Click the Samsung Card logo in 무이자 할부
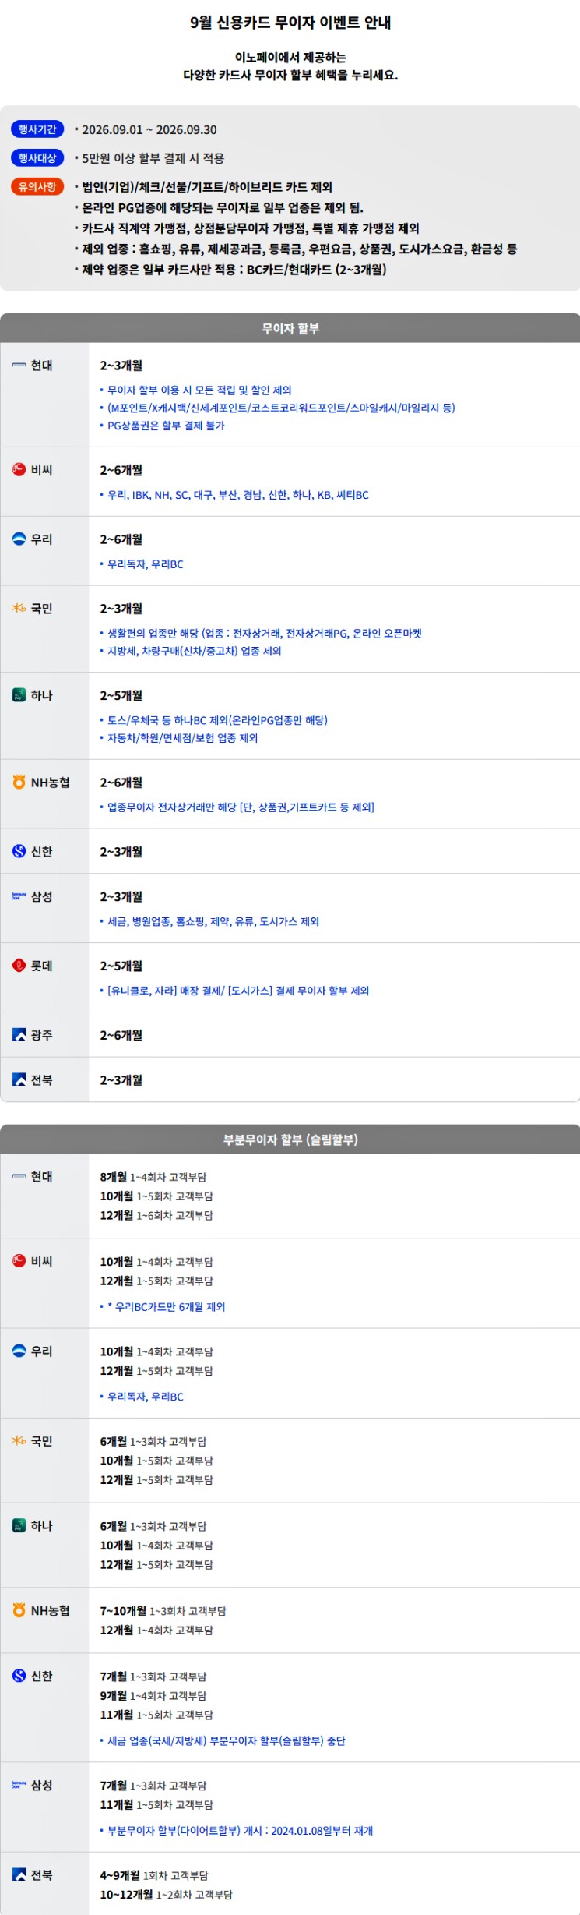Image resolution: width=580 pixels, height=1915 pixels. tap(19, 896)
